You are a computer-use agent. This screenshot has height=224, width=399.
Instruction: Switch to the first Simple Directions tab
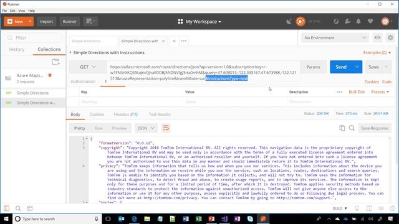pyautogui.click(x=93, y=41)
